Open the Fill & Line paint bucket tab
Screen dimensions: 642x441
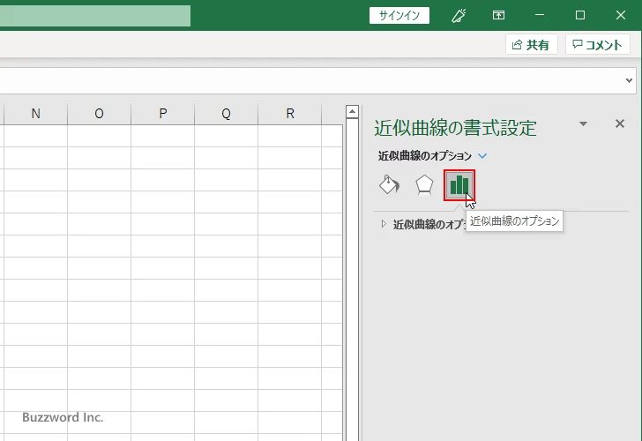click(389, 185)
